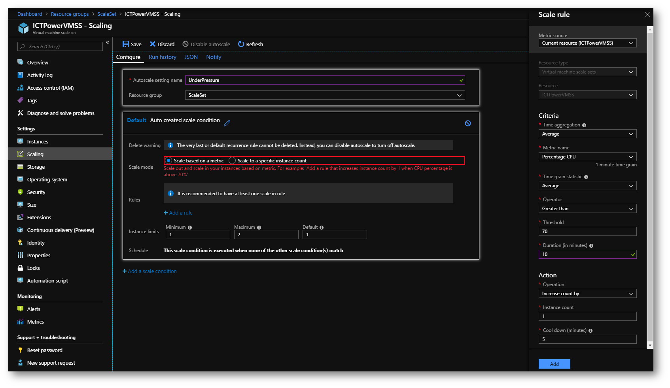The width and height of the screenshot is (670, 388).
Task: Open the JSON tab
Action: [x=191, y=57]
